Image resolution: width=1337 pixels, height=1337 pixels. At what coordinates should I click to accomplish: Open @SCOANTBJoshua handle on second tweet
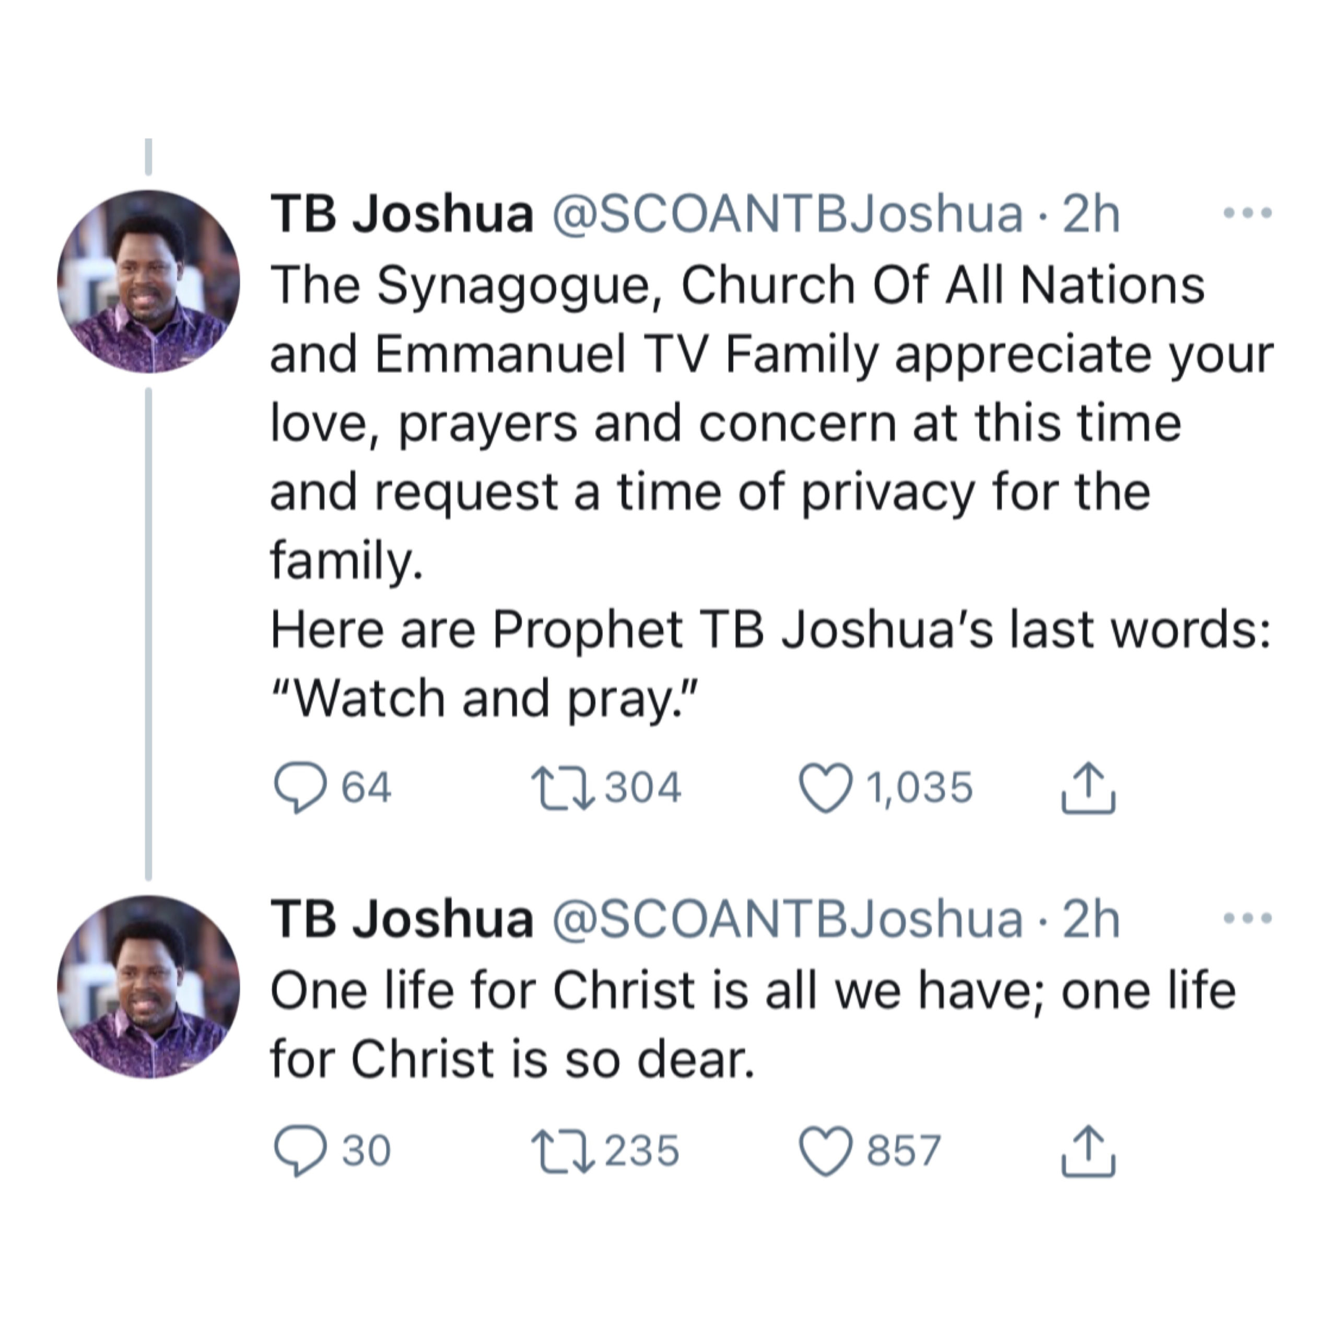788,919
